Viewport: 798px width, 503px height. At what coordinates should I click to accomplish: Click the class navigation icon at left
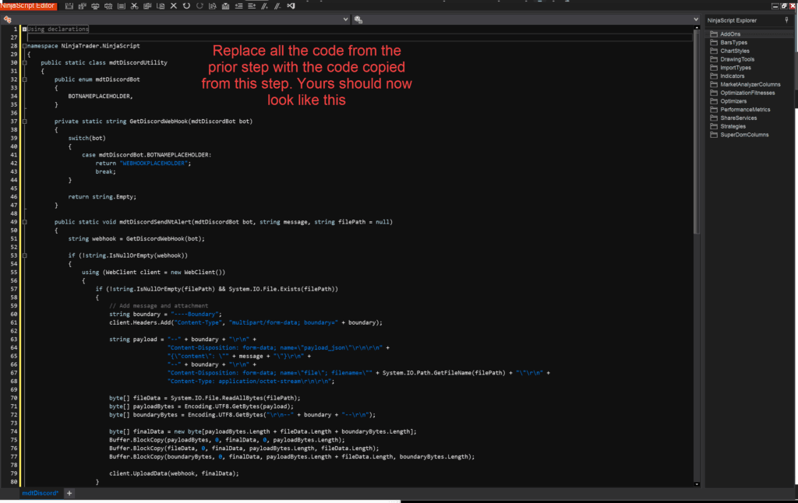point(7,19)
